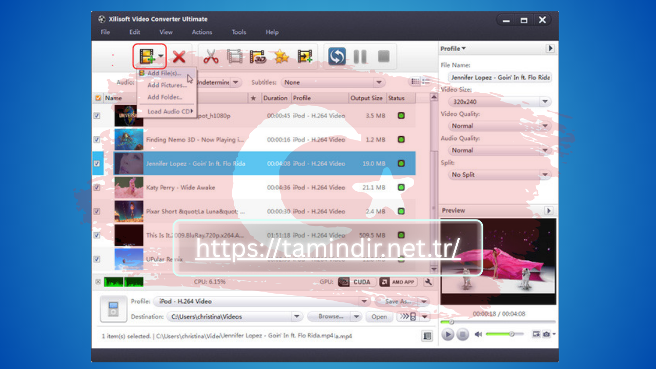Adjust the preview volume slider
The width and height of the screenshot is (656, 369).
click(x=505, y=334)
